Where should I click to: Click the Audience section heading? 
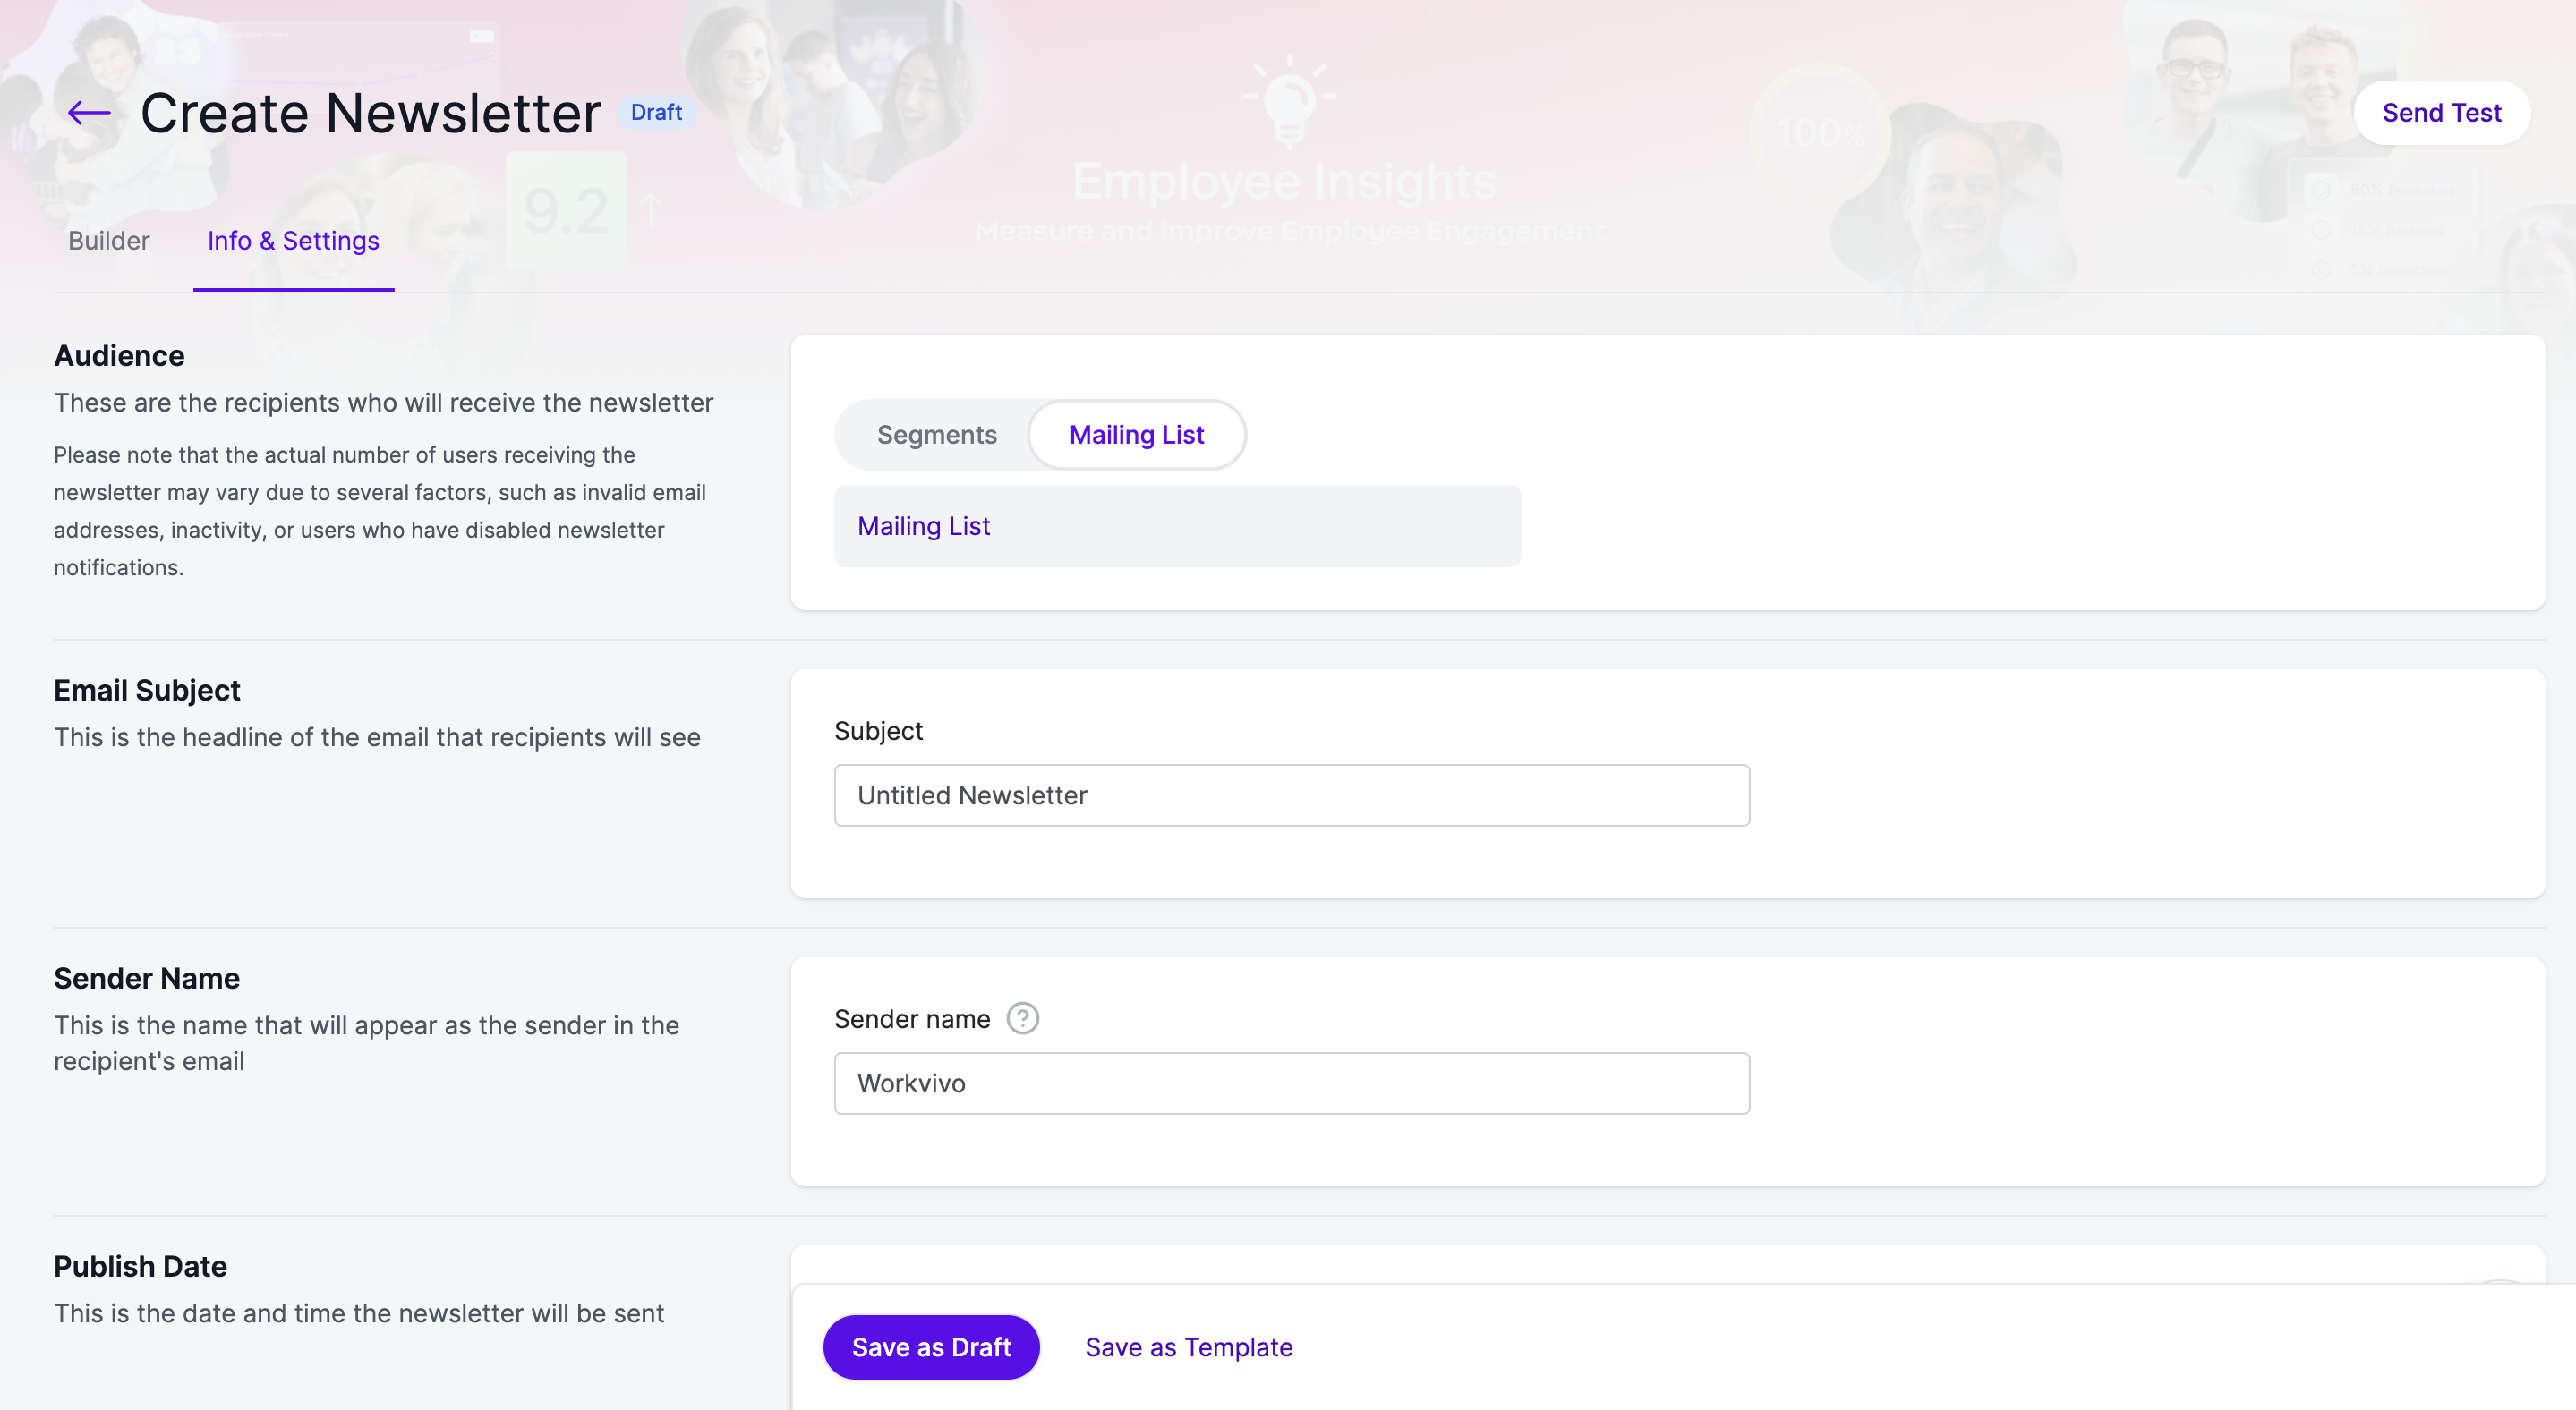(119, 356)
